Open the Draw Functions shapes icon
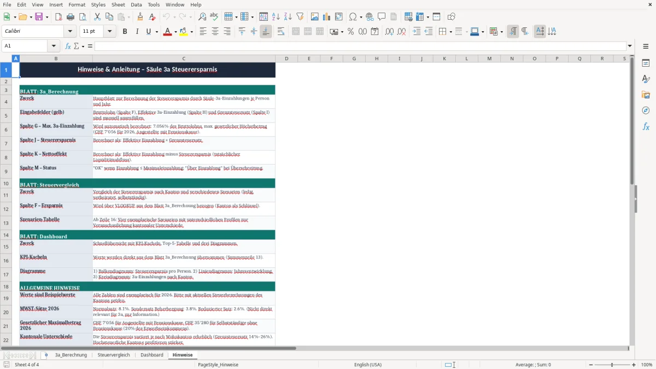Viewport: 656px width, 369px height. click(x=452, y=17)
